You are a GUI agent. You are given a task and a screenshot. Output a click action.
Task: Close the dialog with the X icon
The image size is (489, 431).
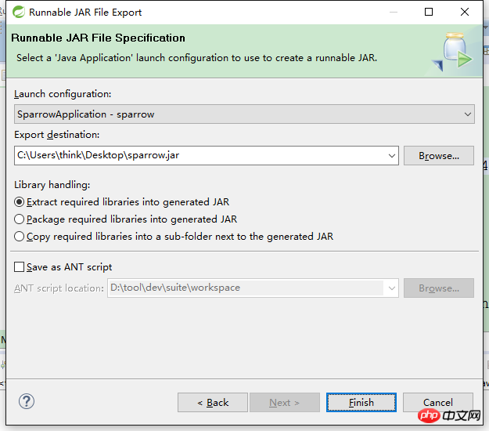coord(465,12)
